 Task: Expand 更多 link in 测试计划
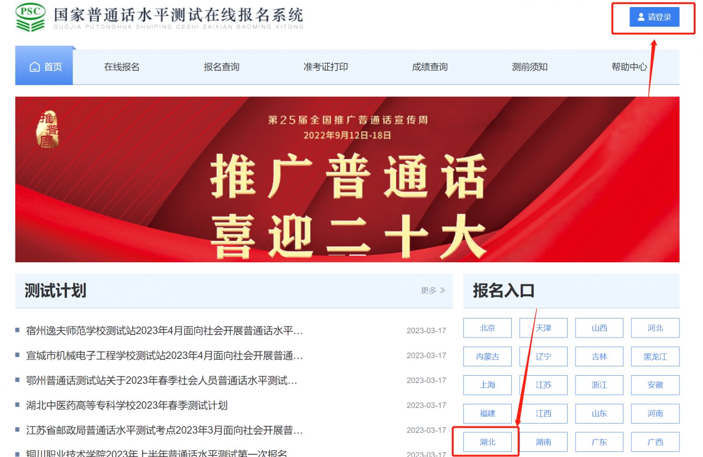click(433, 291)
